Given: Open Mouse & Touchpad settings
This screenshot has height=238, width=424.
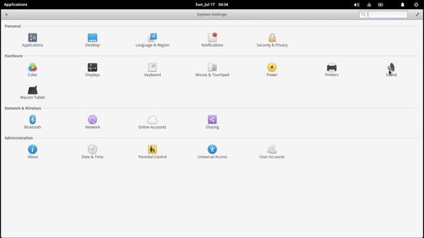Looking at the screenshot, I should point(212,69).
